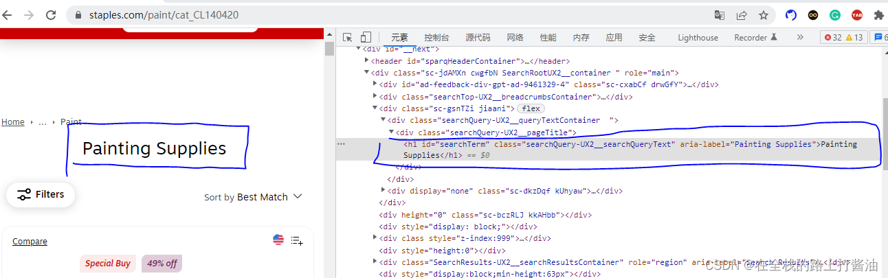Click the Home breadcrumb link

[12, 122]
